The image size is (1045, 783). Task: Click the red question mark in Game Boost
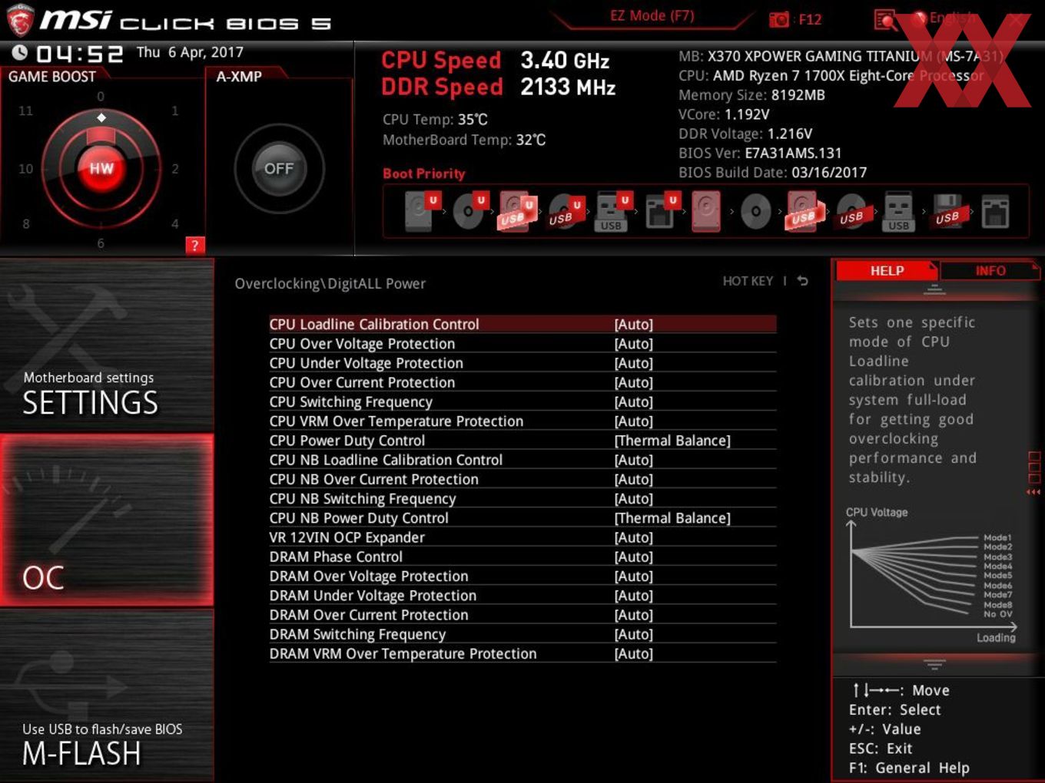pyautogui.click(x=195, y=245)
